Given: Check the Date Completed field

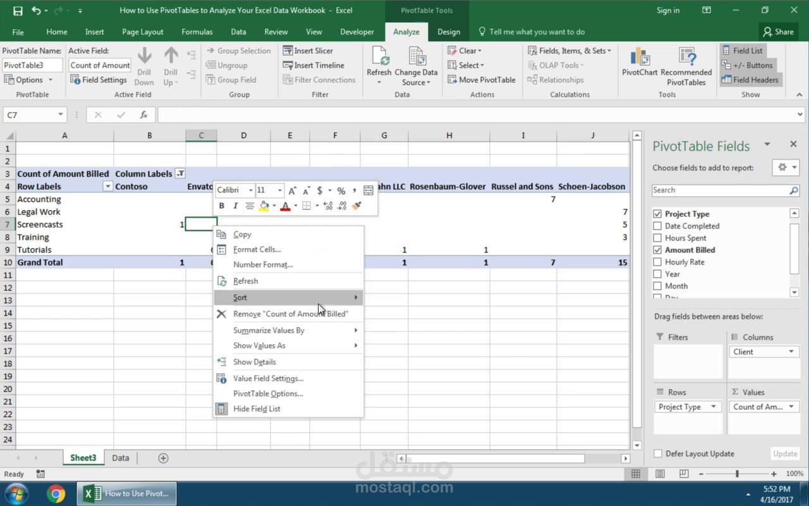Looking at the screenshot, I should pyautogui.click(x=657, y=226).
